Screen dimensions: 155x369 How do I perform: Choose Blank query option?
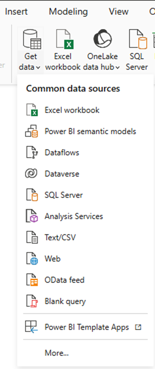click(x=65, y=301)
